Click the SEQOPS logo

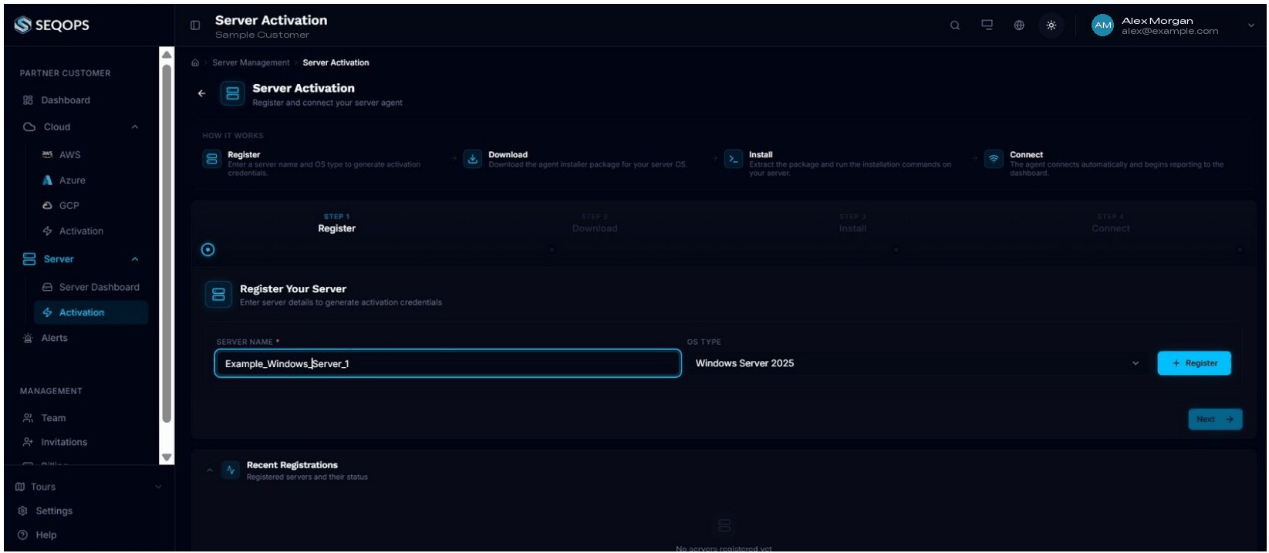[52, 25]
